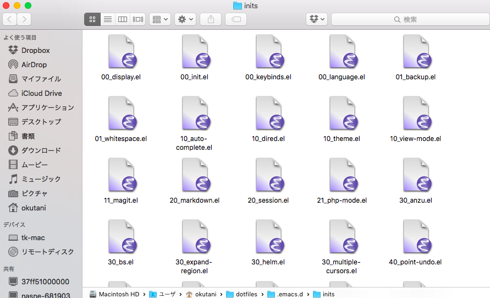Open the Dropbox toolbar dropdown
Viewport: 490px width, 298px height.
pyautogui.click(x=317, y=19)
